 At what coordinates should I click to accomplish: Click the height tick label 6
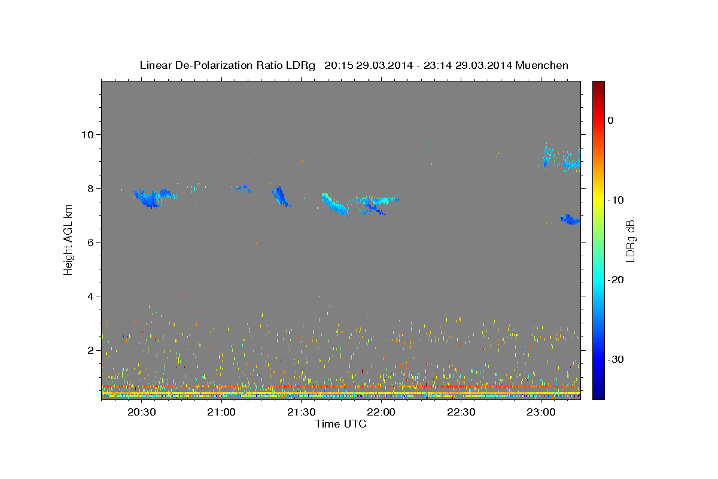92,242
